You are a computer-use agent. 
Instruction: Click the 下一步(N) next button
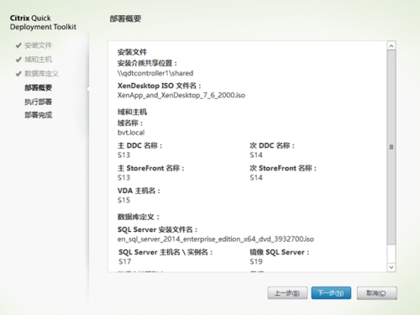coord(331,293)
